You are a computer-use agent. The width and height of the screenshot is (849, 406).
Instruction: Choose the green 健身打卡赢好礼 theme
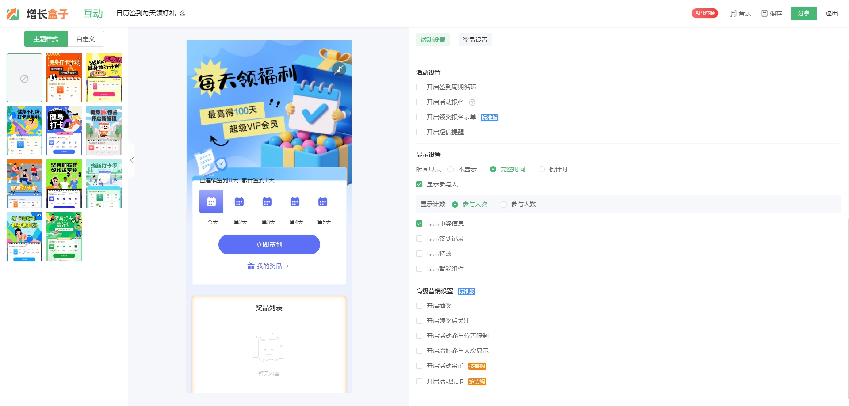tap(64, 237)
